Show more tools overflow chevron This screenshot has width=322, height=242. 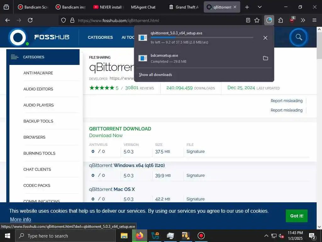pos(303,20)
